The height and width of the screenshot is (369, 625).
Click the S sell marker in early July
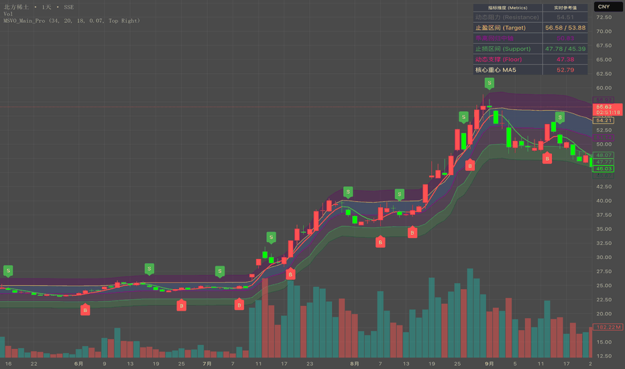[x=220, y=272]
